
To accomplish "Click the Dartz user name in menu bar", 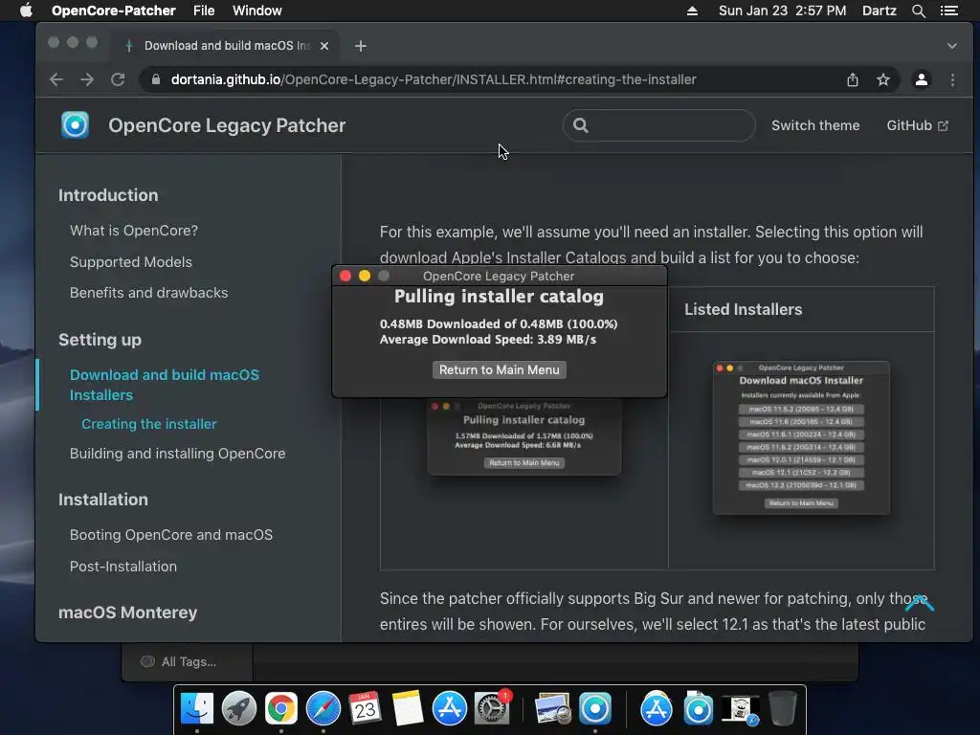I will [x=879, y=11].
